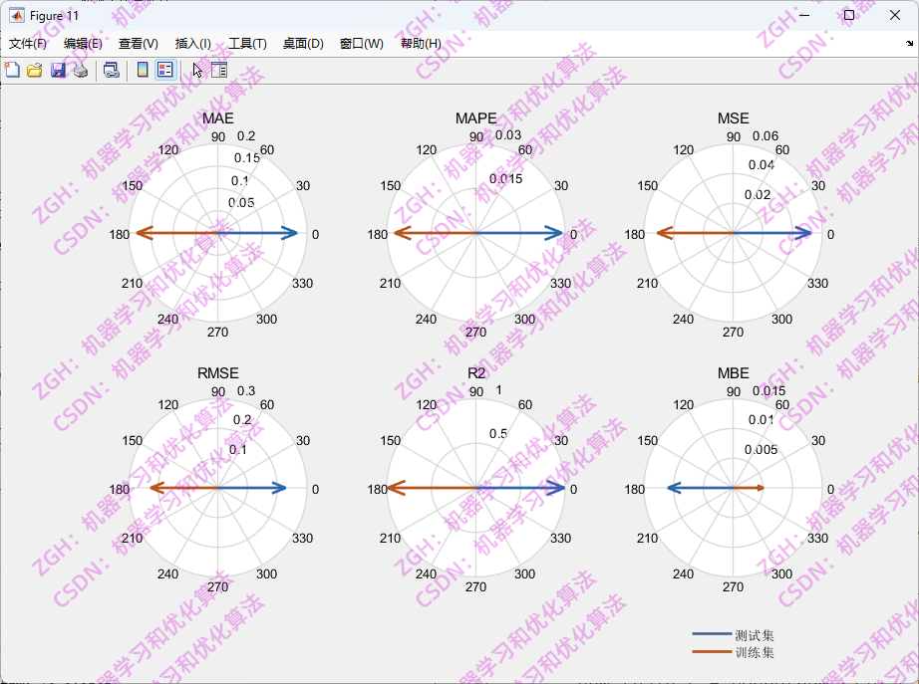Select the blue arrow in the MSE plot
This screenshot has height=684, width=919.
coord(772,233)
